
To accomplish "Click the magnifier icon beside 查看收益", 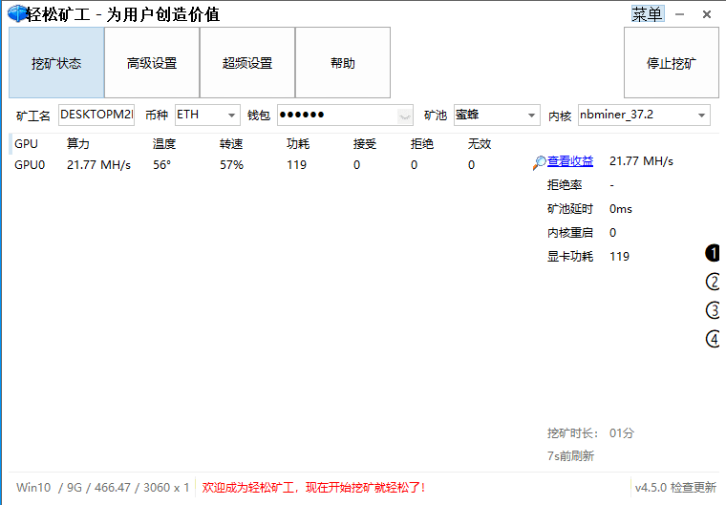I will pyautogui.click(x=539, y=163).
